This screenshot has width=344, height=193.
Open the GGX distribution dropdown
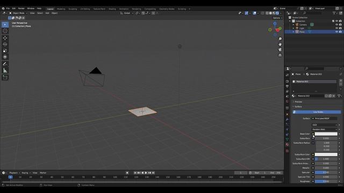(x=325, y=125)
